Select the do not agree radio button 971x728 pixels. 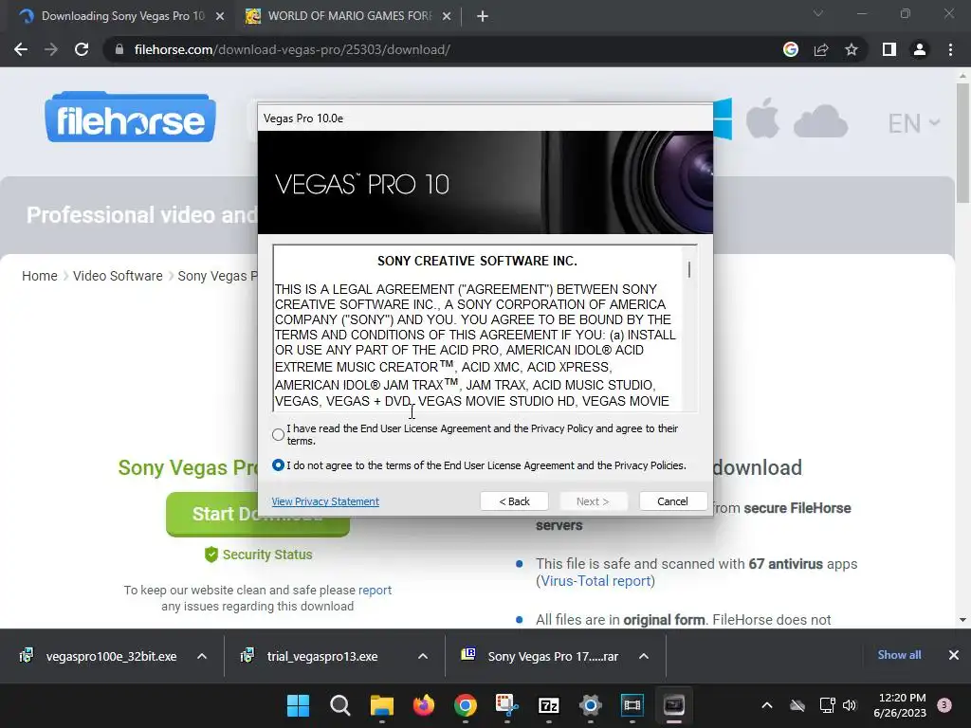click(278, 464)
